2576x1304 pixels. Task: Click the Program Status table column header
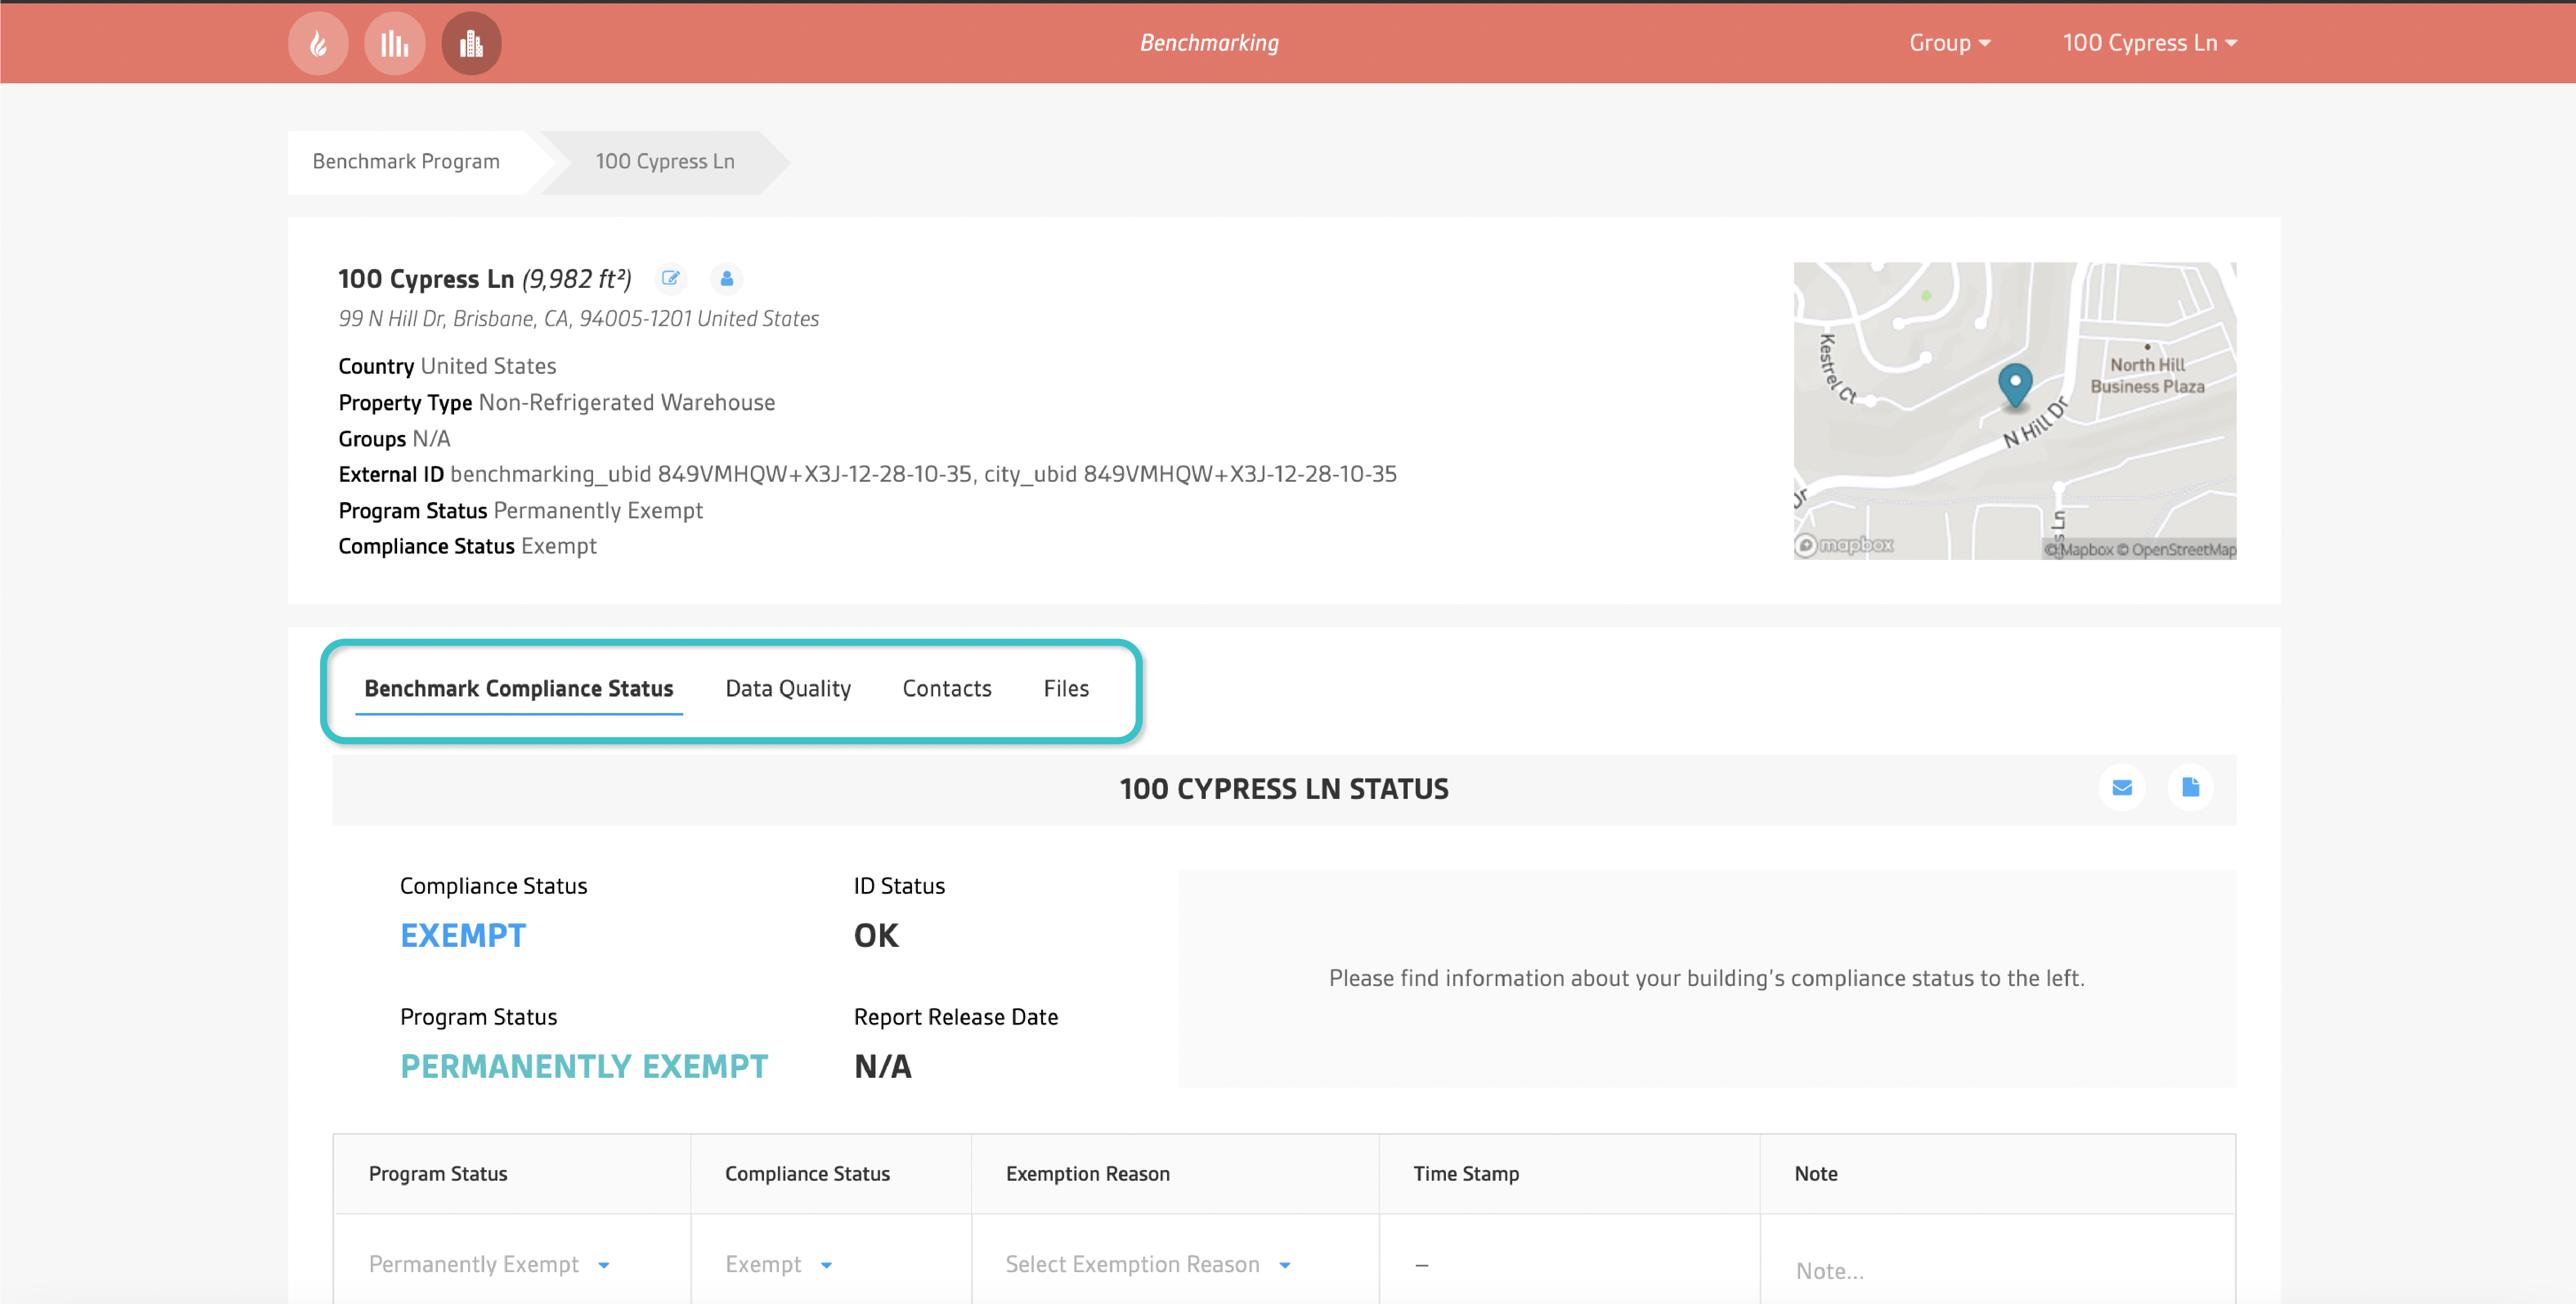(438, 1173)
